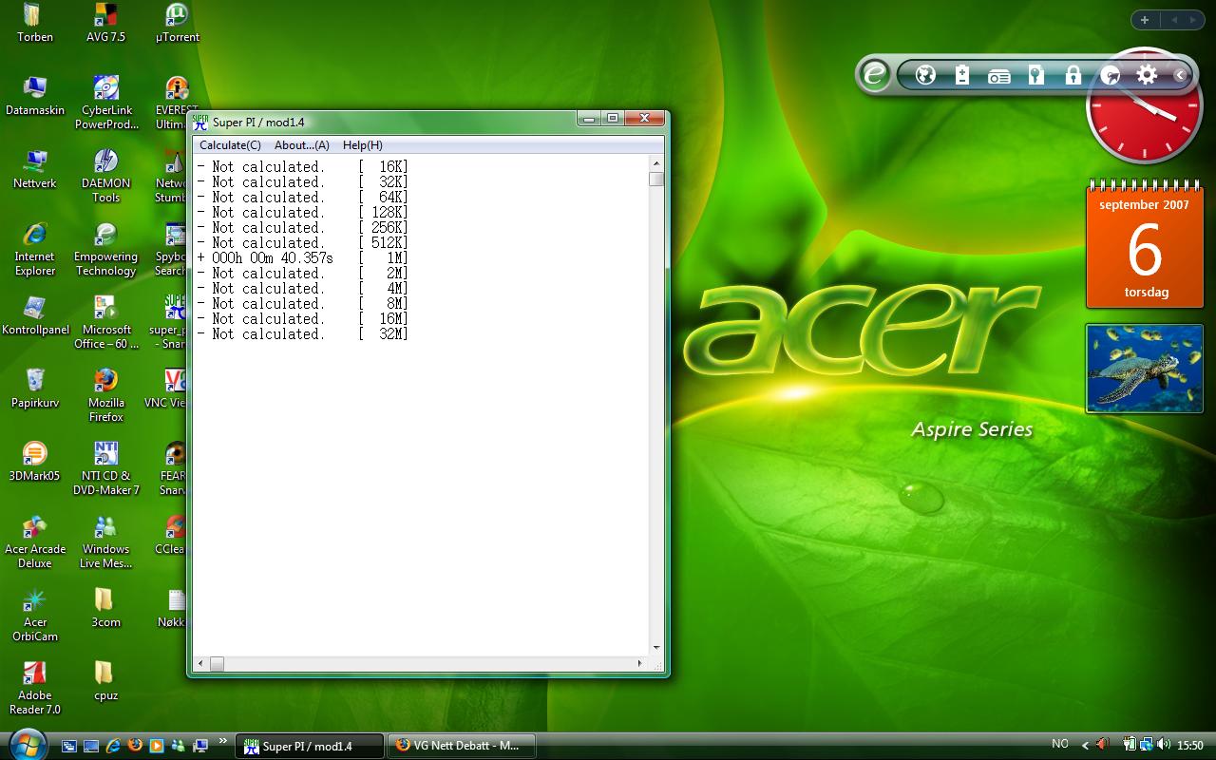Screen dimensions: 1216x760
Task: Collapse the Empowering toolbar with its arrow
Action: coord(1180,75)
